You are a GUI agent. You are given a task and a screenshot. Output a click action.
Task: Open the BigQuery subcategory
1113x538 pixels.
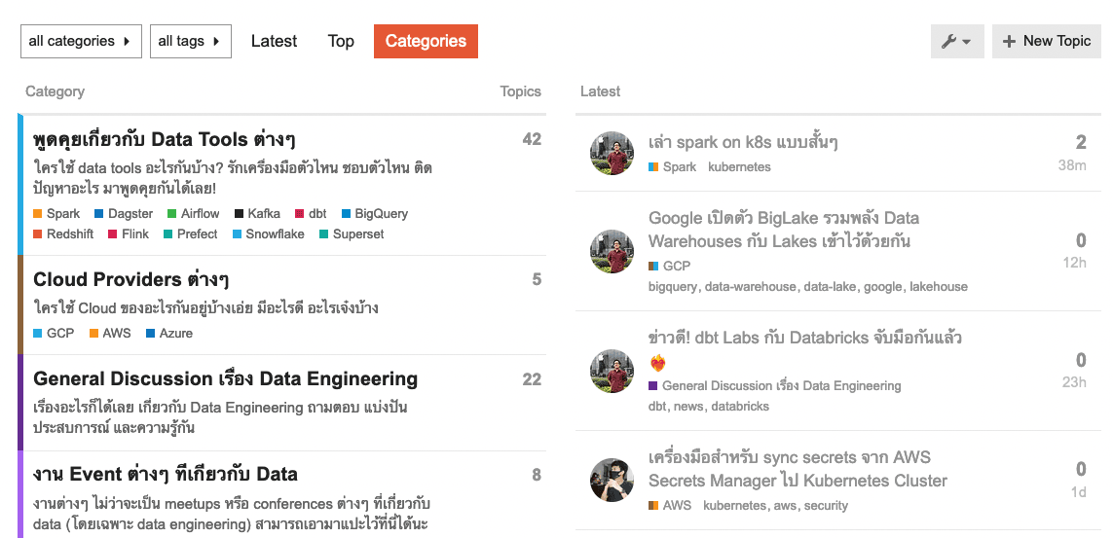[x=381, y=213]
